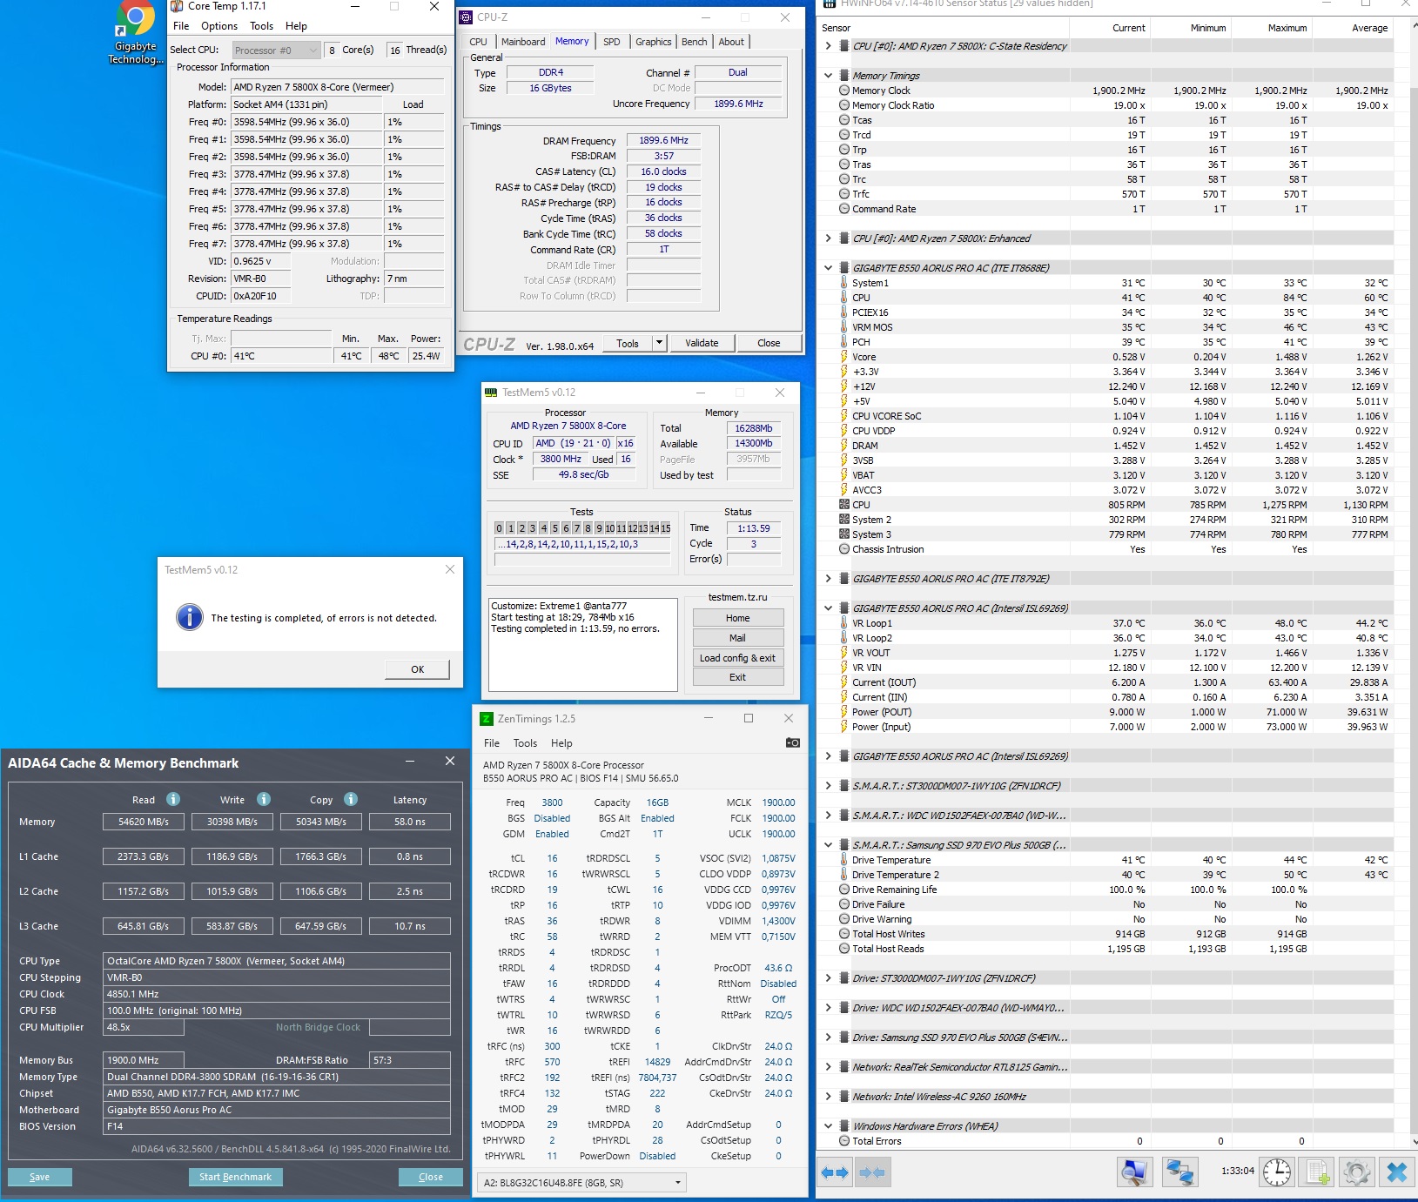
Task: Switch to CPU-Z Bench tab
Action: click(695, 42)
